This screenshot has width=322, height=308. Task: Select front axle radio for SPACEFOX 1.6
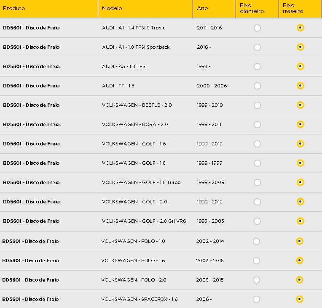point(256,300)
